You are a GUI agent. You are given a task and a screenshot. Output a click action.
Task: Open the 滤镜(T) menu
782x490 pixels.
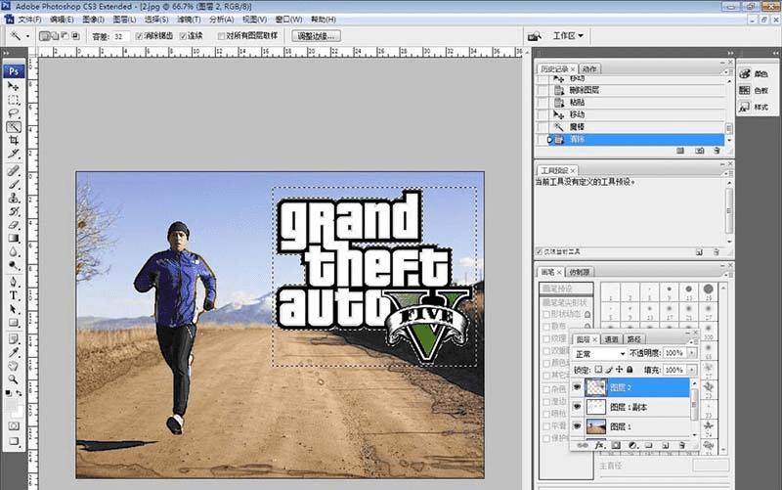189,20
